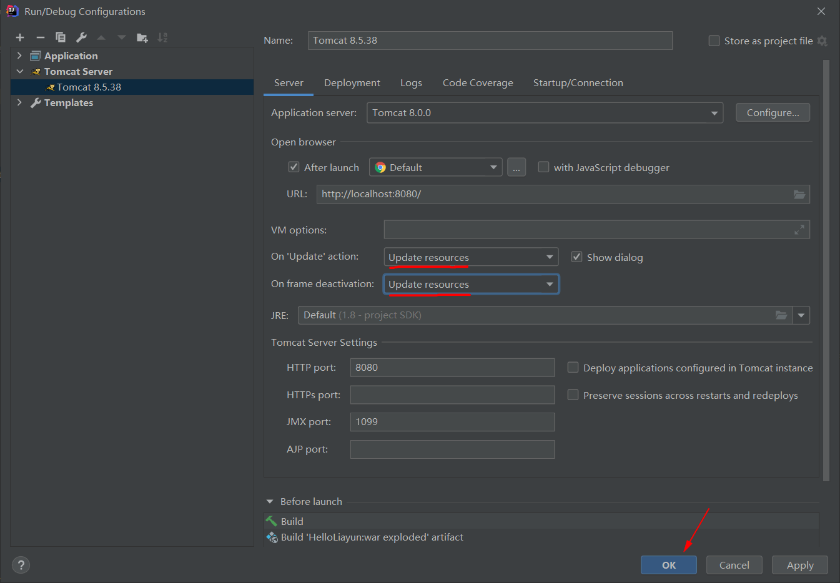
Task: Select the Build before-launch task
Action: pos(541,521)
